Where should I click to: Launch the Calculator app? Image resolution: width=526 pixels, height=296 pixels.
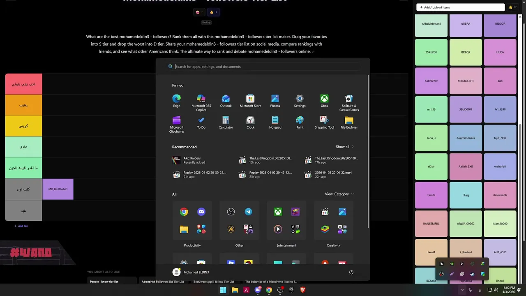point(226,123)
